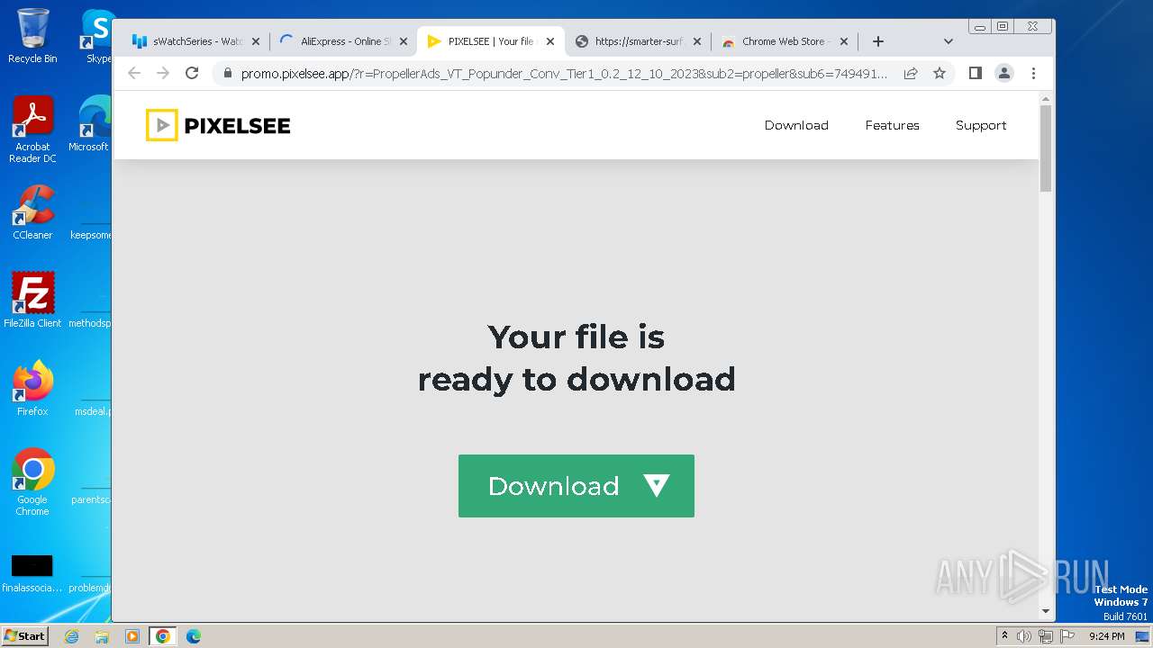
Task: Open the finalassocia desktop file
Action: 32,573
